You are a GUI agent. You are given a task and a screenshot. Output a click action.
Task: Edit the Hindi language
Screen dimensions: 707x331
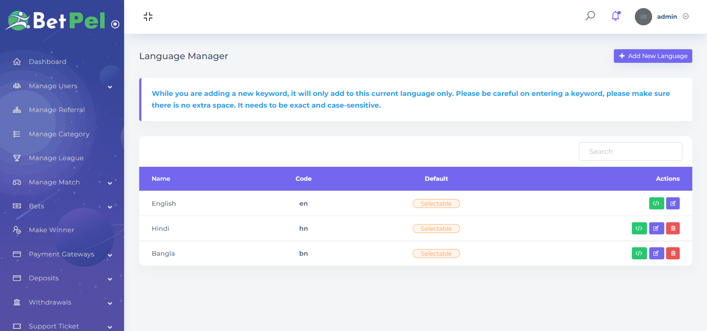[656, 228]
